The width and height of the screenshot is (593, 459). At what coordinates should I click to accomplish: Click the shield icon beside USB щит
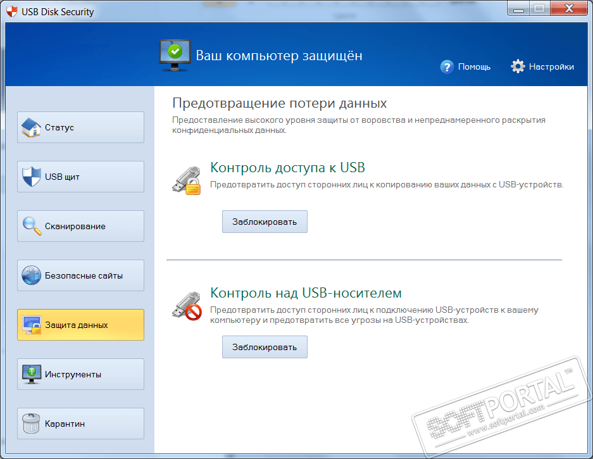click(31, 177)
